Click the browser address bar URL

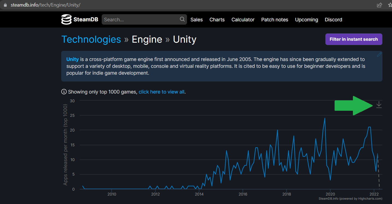pos(45,5)
